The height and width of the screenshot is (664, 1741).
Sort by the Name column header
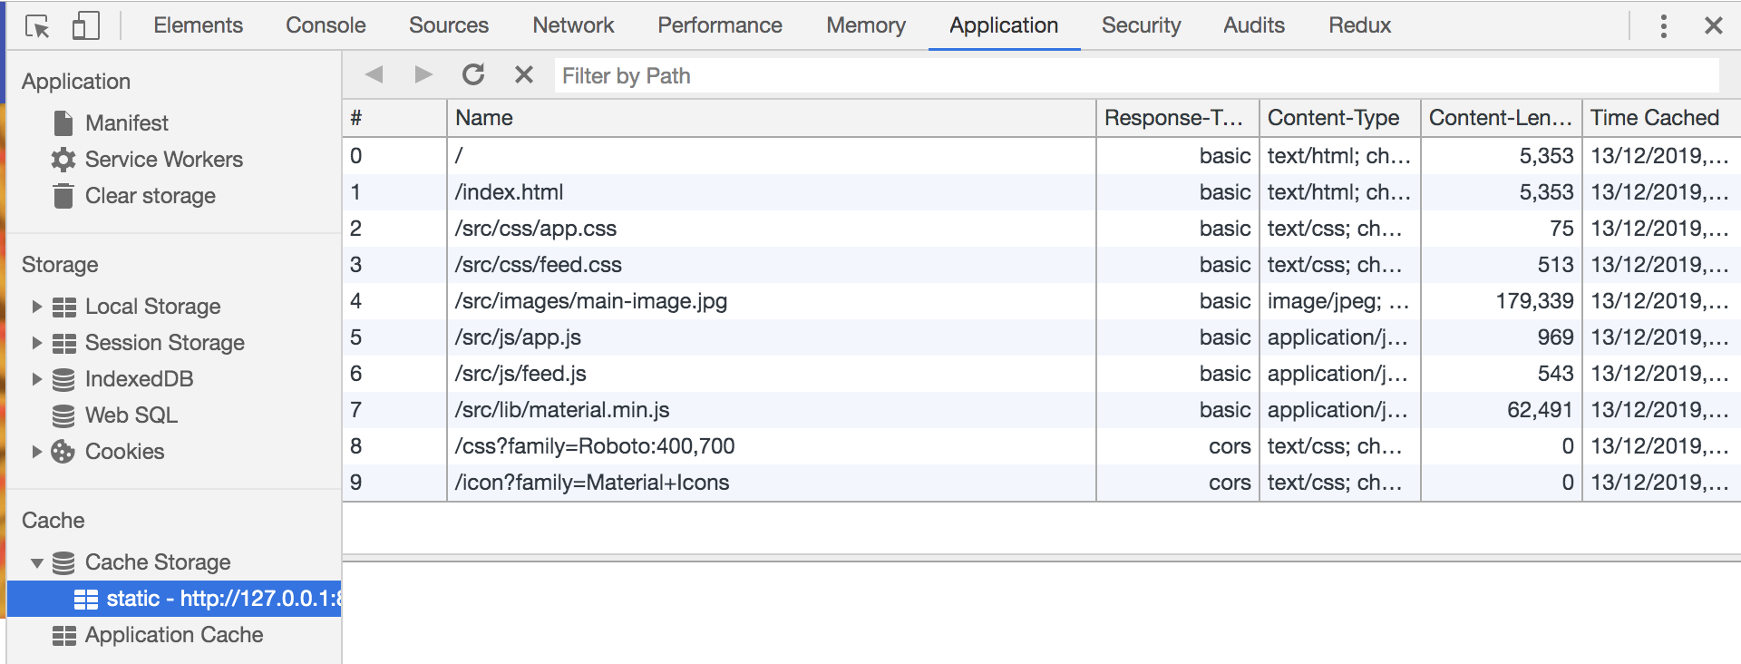click(x=484, y=118)
